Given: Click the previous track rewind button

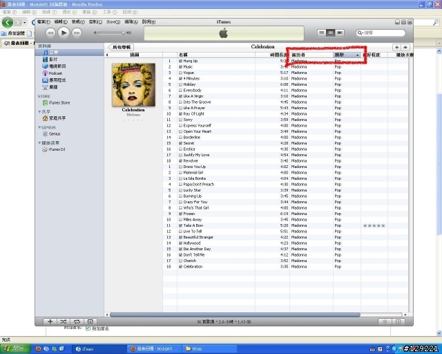Looking at the screenshot, I should [50, 33].
